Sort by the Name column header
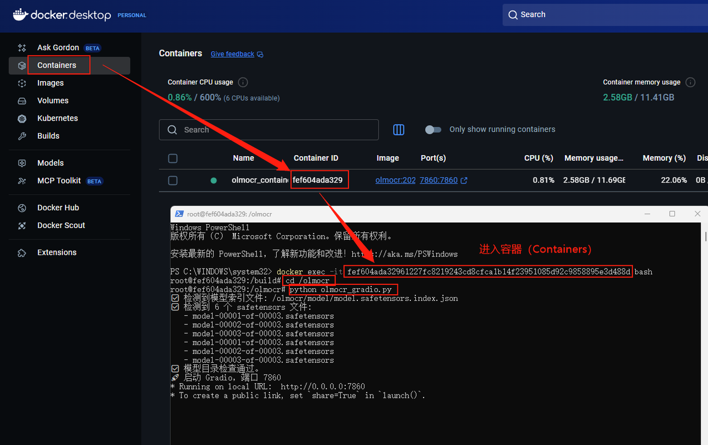This screenshot has height=445, width=708. [243, 158]
